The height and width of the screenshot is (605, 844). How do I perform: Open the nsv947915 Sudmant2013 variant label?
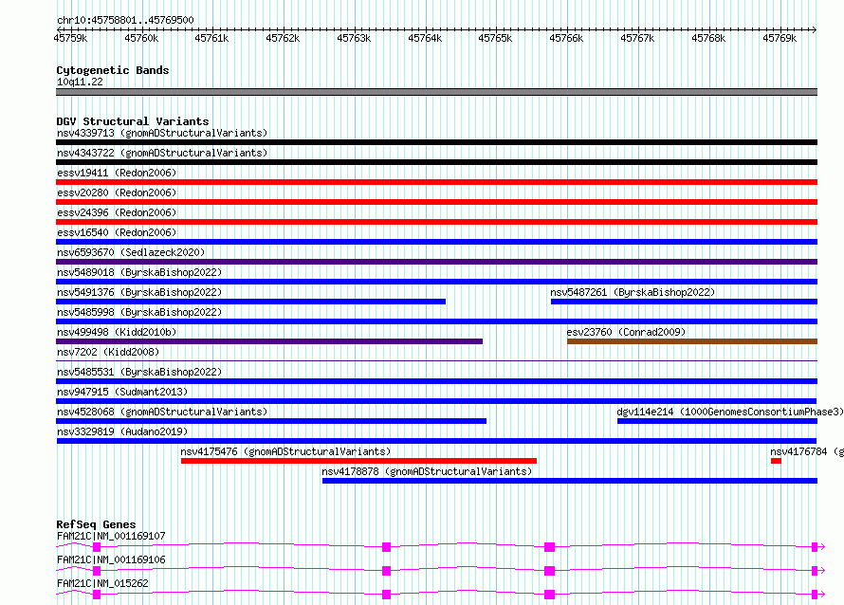coord(122,392)
